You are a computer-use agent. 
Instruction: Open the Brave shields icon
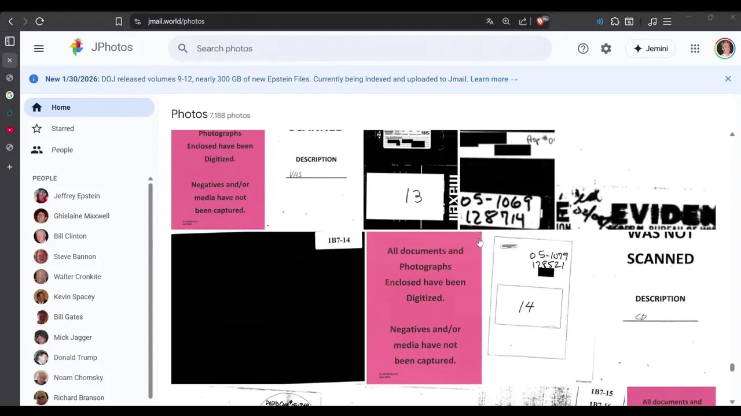click(x=541, y=21)
